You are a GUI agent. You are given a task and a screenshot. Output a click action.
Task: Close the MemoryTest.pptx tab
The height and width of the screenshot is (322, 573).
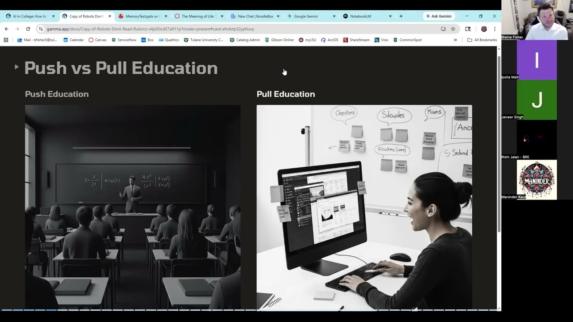click(x=166, y=16)
